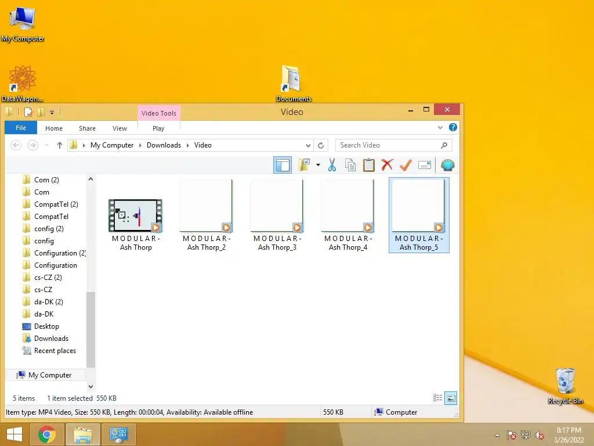Select the MODULAR - Ash Thorp_3 file
The width and height of the screenshot is (594, 446).
coord(277,215)
